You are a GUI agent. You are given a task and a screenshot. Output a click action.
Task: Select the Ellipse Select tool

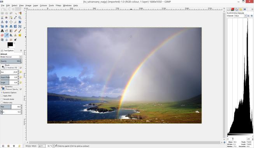coord(7,13)
